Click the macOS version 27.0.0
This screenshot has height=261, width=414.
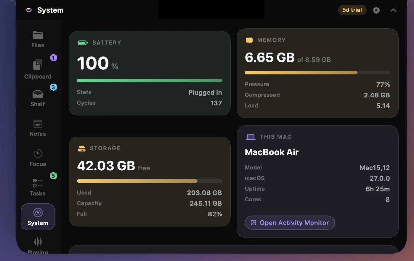point(380,178)
